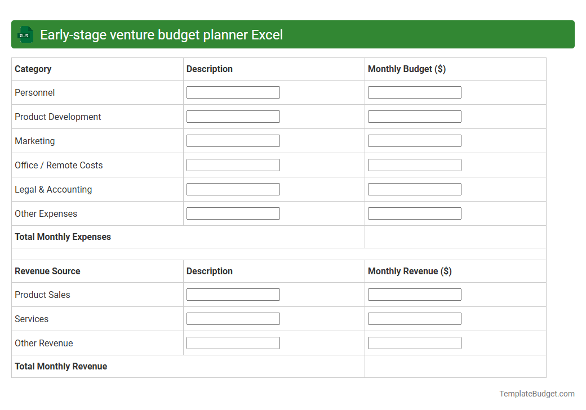586x410 pixels.
Task: Click the Product Sales description field
Action: [233, 294]
